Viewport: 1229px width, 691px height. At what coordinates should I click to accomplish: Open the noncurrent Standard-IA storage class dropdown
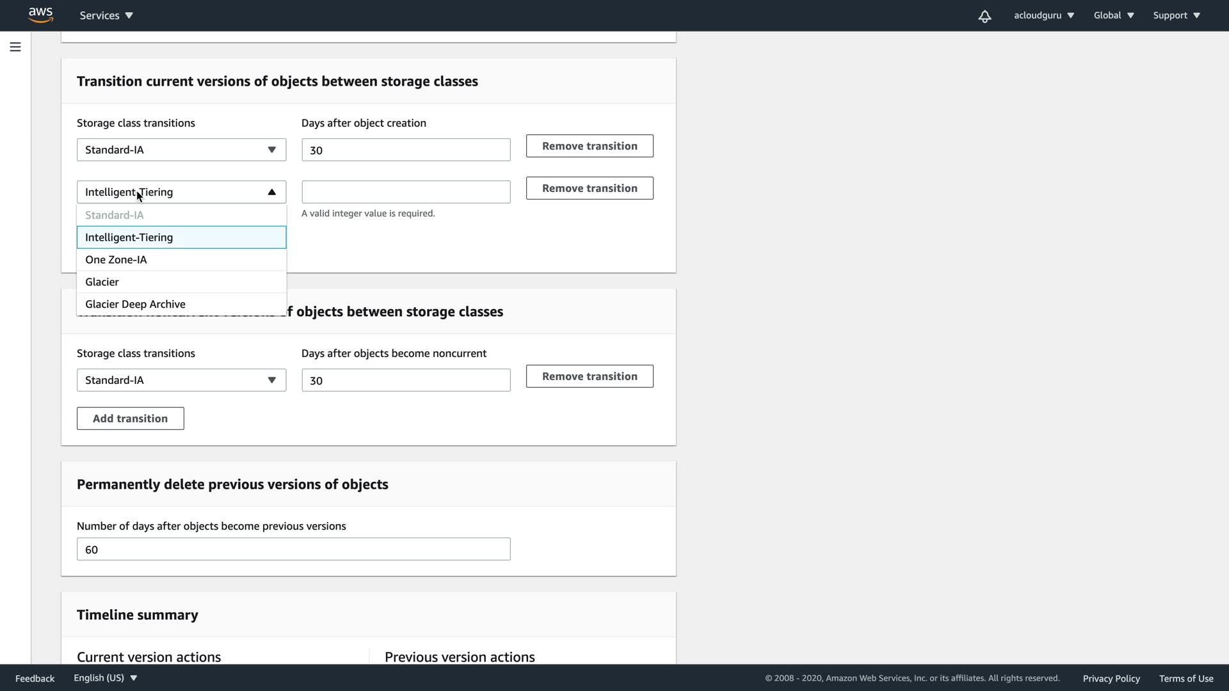[x=181, y=380]
